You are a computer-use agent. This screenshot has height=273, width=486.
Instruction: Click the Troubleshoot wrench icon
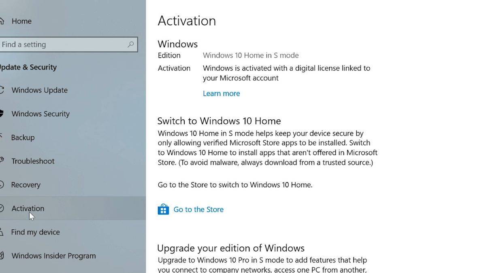[2, 161]
